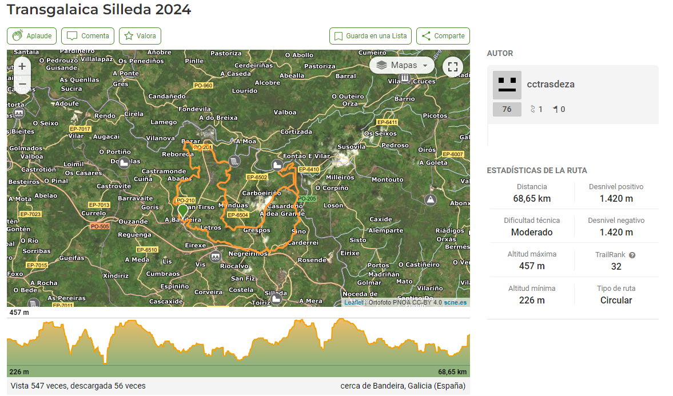Zoom in on the map
The height and width of the screenshot is (396, 673).
(22, 66)
